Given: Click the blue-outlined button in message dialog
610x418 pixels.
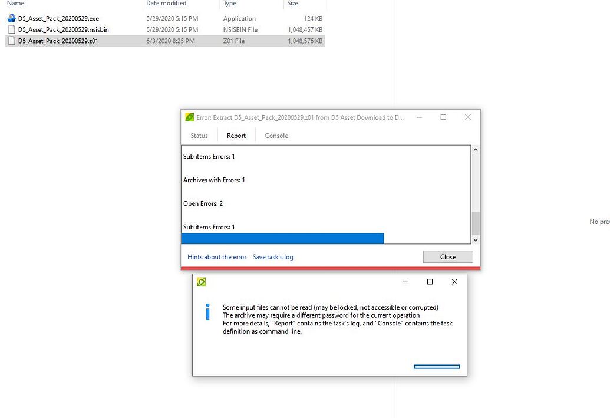Looking at the screenshot, I should tap(437, 367).
